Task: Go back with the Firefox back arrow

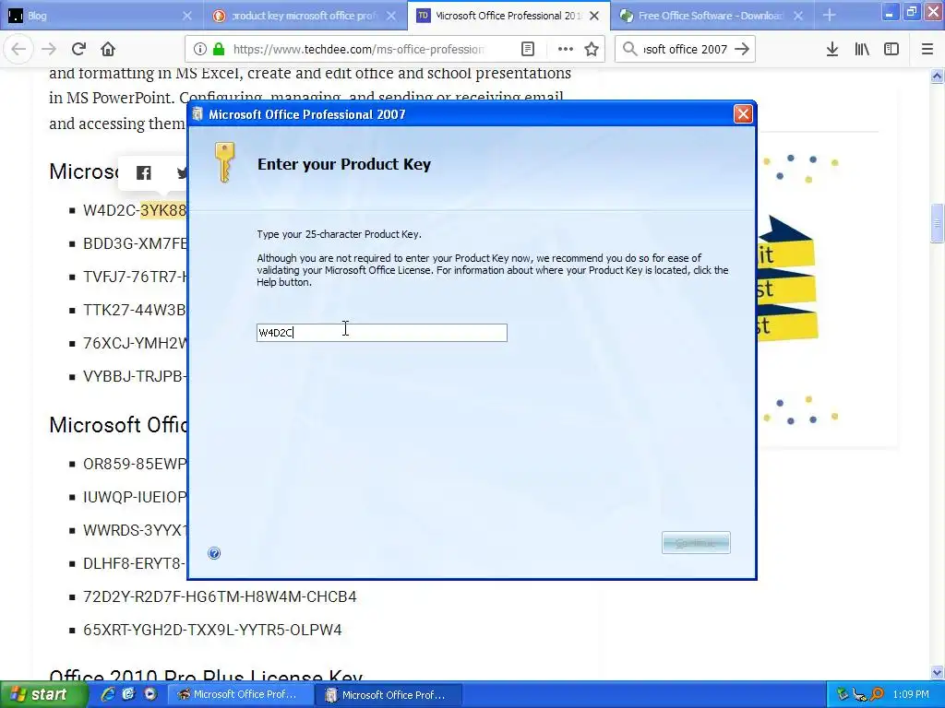Action: coord(18,50)
